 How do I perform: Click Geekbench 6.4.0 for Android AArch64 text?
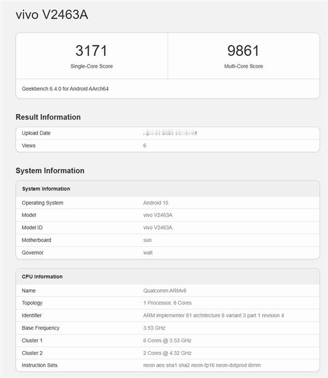click(65, 89)
